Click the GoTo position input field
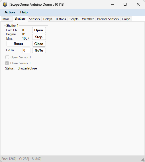145x162 pixels. tap(26, 50)
